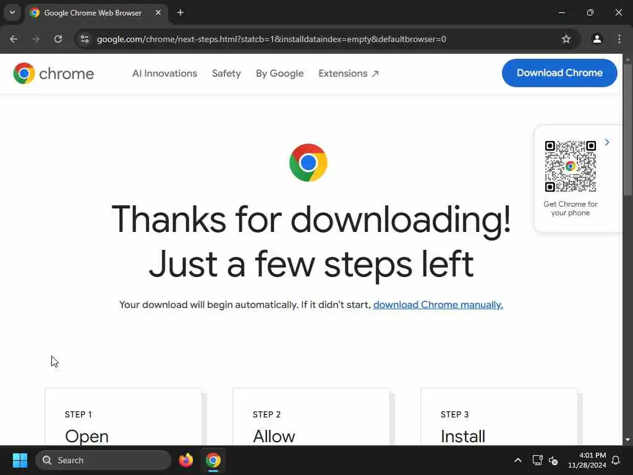Viewport: 633px width, 475px height.
Task: Show hidden system tray icons
Action: pyautogui.click(x=518, y=460)
